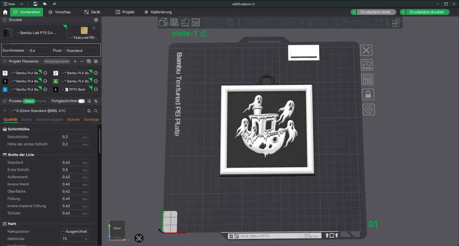The width and height of the screenshot is (459, 246).
Task: Auto-orient objects on this plate icon
Action: pos(367,65)
